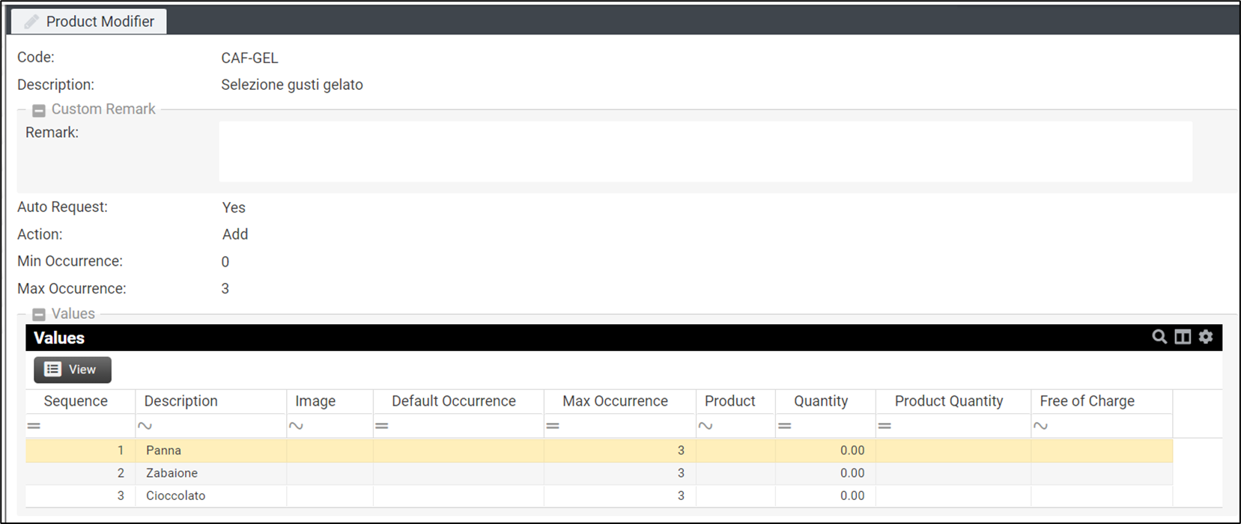The image size is (1241, 524).
Task: Click the pencil icon on Product Modifier tab
Action: [31, 22]
